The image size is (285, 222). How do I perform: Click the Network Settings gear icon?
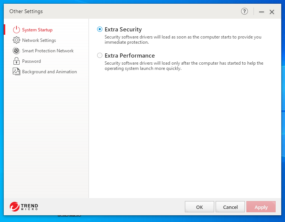pos(16,40)
